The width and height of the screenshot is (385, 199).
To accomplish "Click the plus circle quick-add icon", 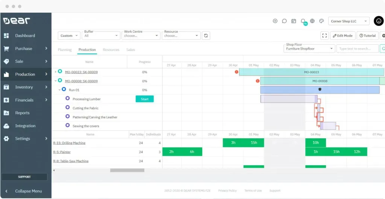I will (275, 21).
